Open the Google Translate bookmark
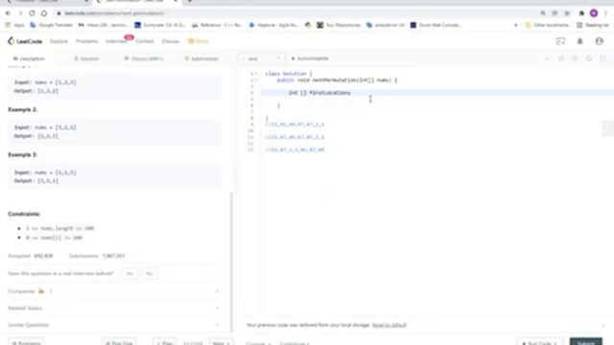614x345 pixels. 51,25
